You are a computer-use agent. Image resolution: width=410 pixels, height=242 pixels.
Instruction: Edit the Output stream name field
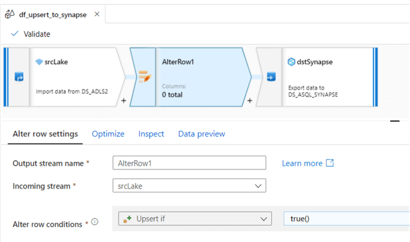tap(189, 163)
